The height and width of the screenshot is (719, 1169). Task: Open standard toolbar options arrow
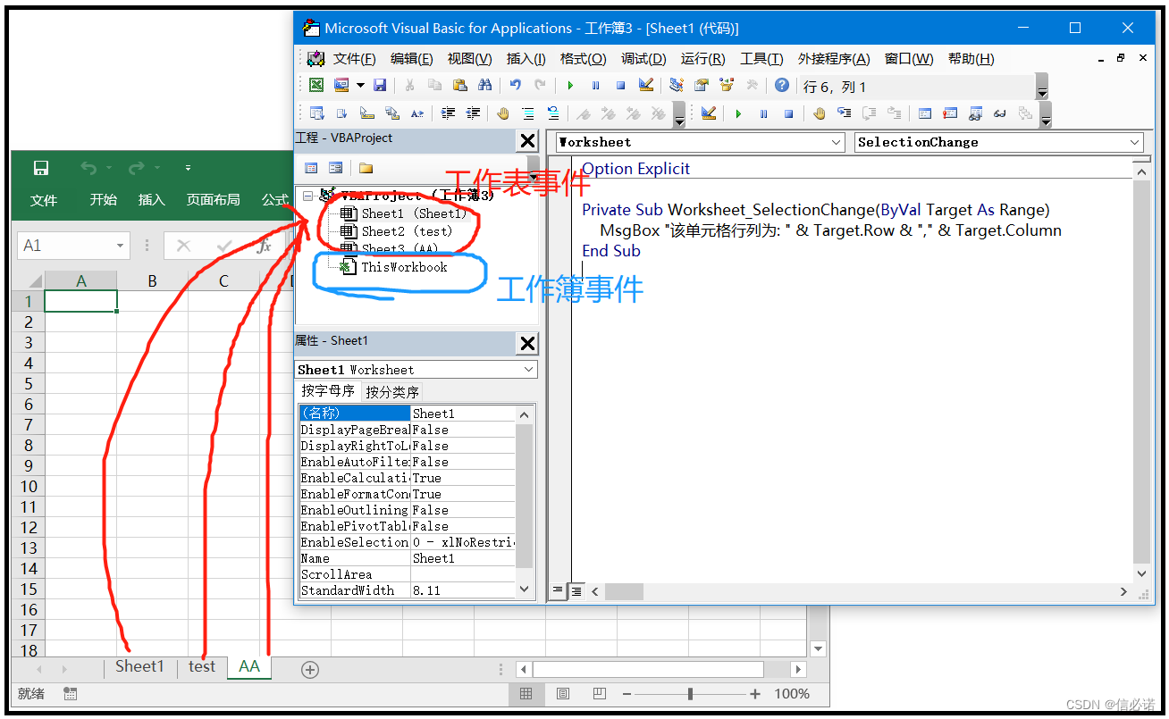pos(1042,87)
